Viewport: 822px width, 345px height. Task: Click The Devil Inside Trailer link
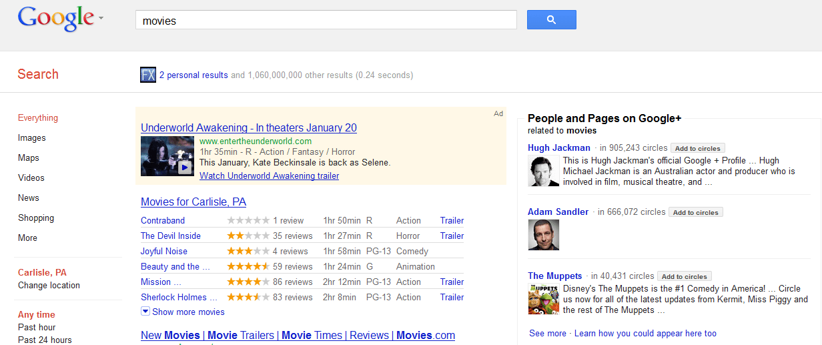tap(452, 236)
